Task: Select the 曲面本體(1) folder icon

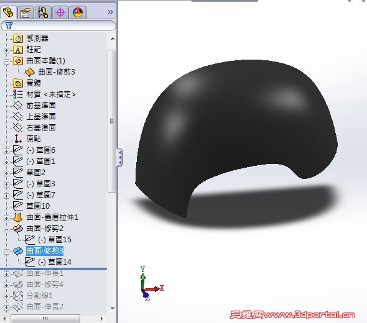Action: coord(18,61)
